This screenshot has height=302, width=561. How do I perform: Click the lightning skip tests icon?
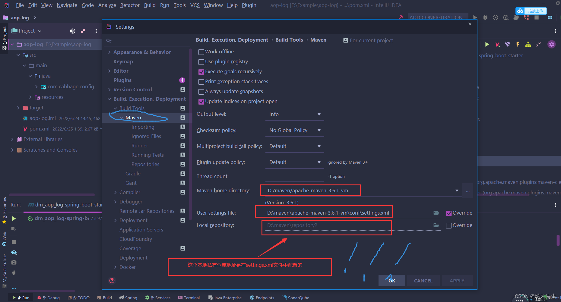[x=518, y=44]
